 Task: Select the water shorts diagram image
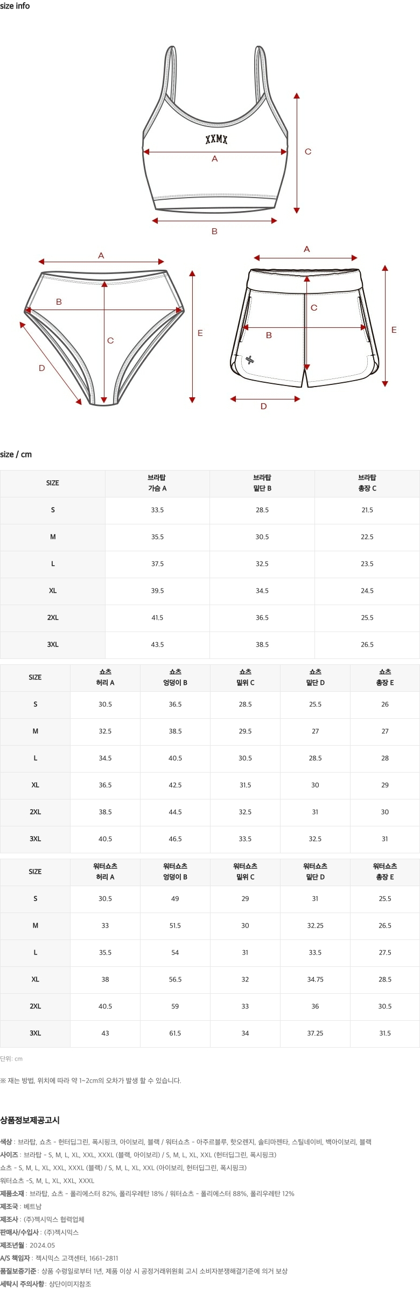click(x=305, y=328)
